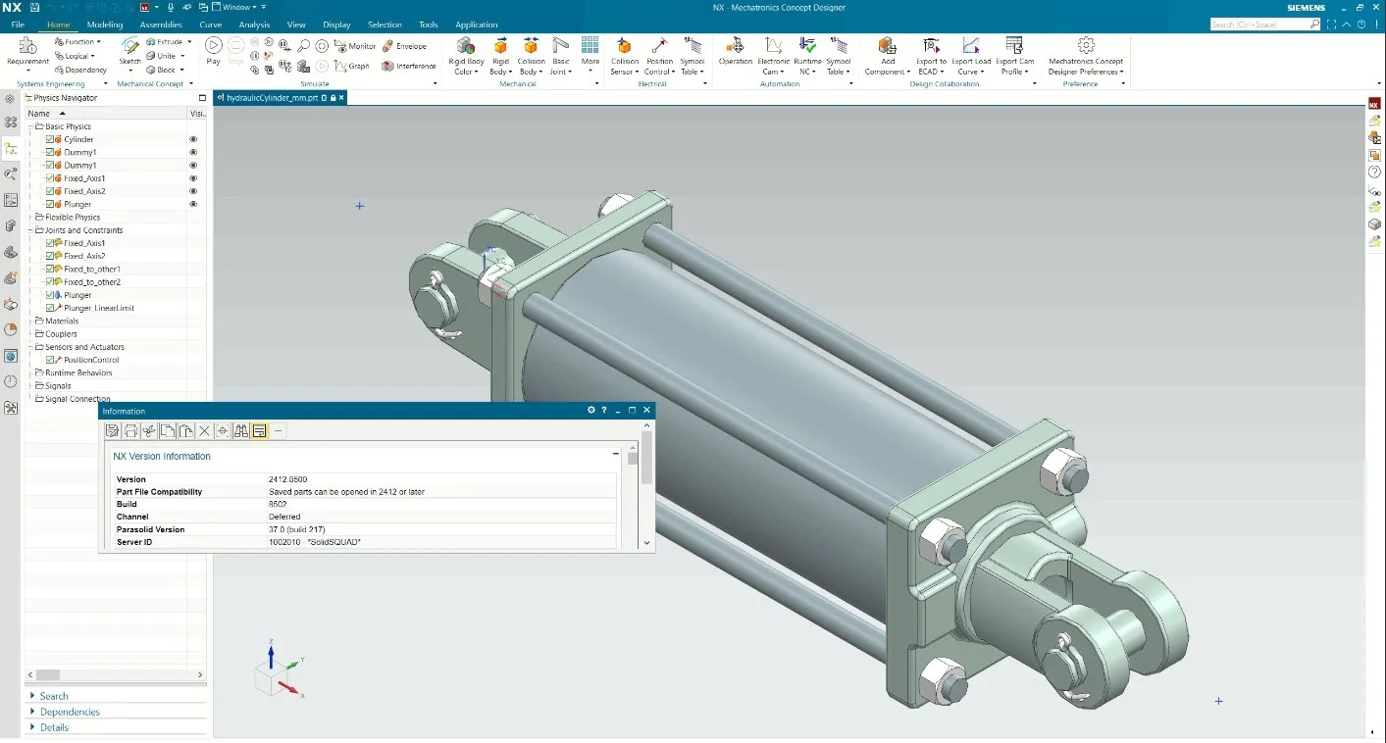Hide Cylinder using its eye icon

[193, 139]
